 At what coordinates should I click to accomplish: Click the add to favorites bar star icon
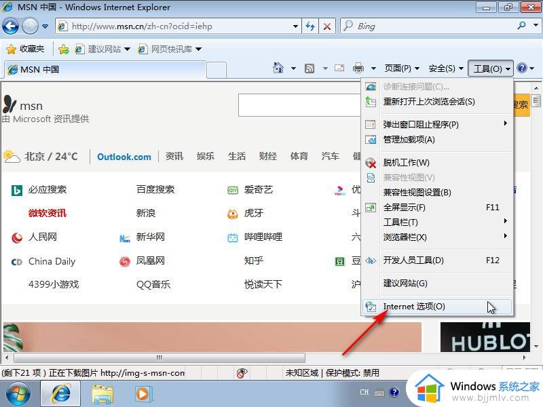pyautogui.click(x=64, y=50)
